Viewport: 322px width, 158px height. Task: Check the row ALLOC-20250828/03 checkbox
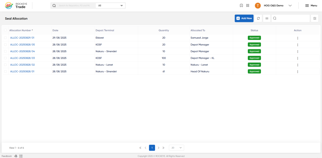click(x=5, y=58)
